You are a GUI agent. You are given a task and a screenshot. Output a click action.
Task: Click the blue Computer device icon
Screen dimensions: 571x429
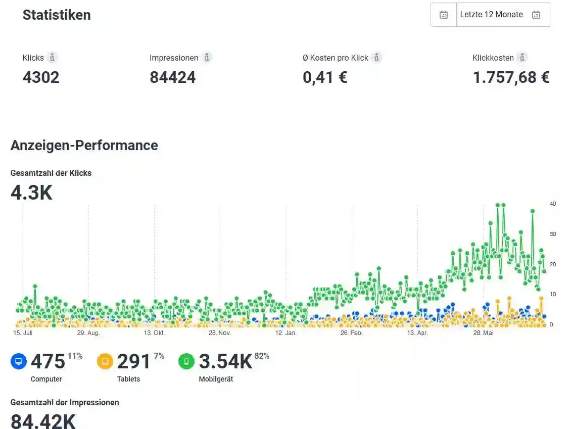pyautogui.click(x=19, y=361)
